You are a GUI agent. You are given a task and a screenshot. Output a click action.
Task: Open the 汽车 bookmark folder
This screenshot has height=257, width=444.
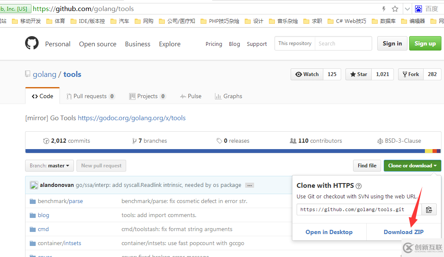pos(120,21)
